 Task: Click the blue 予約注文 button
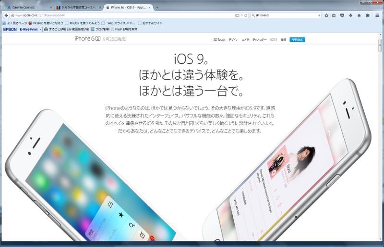coord(297,40)
